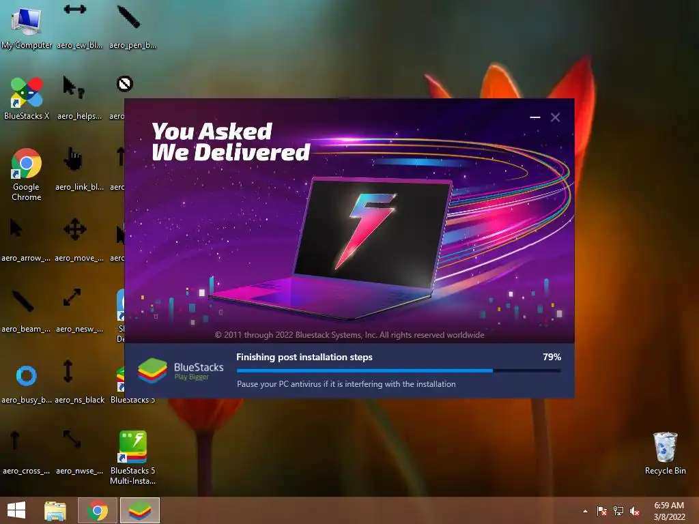Select aero_nwse_... cursor file
The width and height of the screenshot is (699, 524).
[x=79, y=453]
